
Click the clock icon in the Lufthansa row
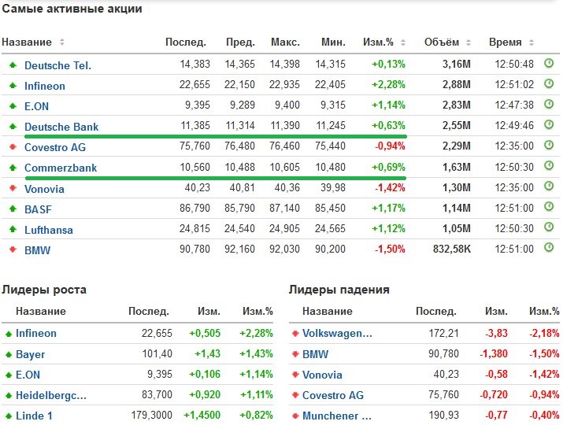click(549, 227)
